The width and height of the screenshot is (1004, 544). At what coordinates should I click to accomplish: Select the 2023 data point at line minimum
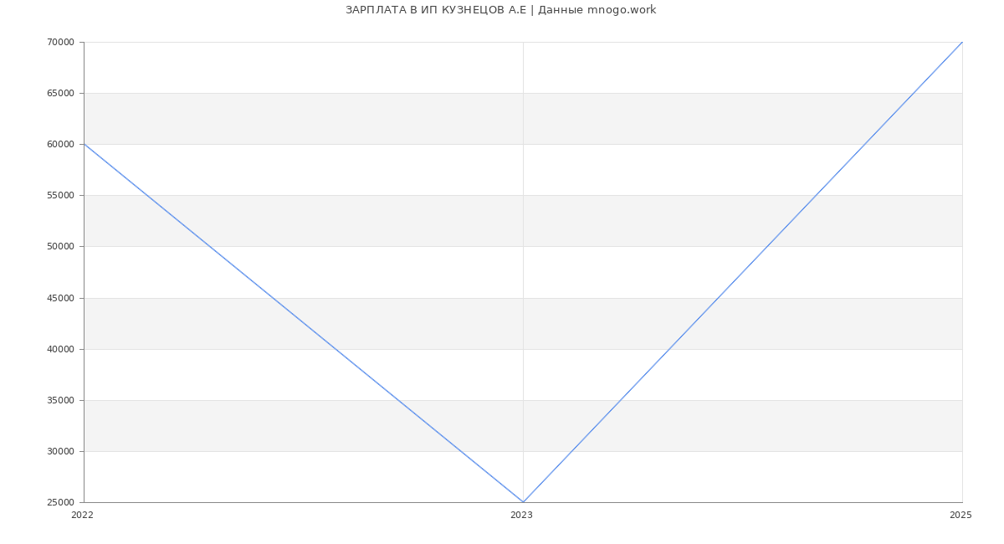coord(523,502)
